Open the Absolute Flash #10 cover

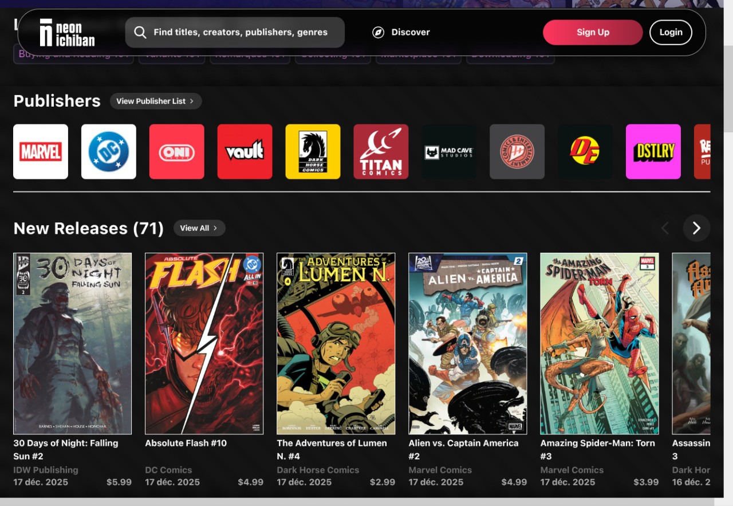(x=204, y=343)
